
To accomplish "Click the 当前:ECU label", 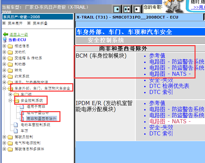I will tap(17, 40).
